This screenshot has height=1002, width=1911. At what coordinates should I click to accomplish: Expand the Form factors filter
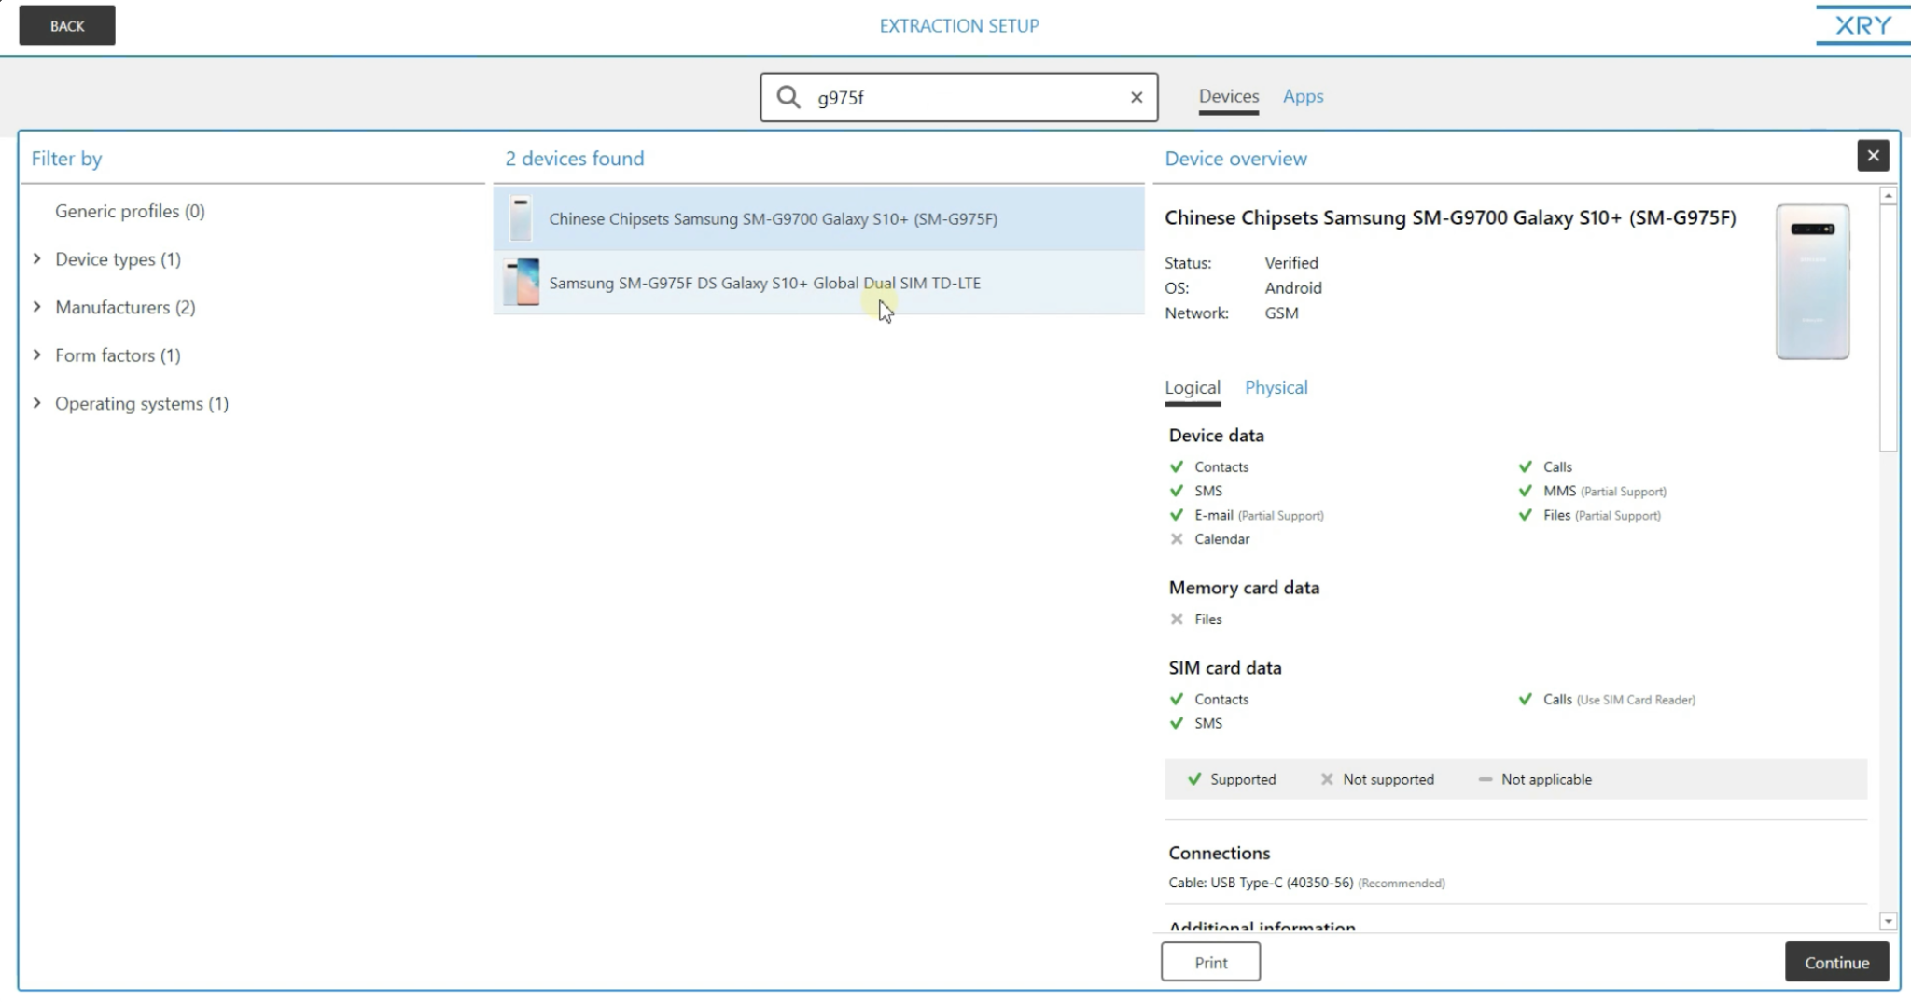click(37, 355)
